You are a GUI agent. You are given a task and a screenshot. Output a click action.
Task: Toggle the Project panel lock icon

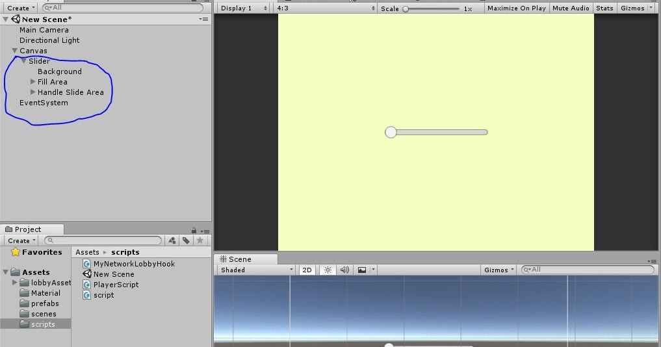click(194, 231)
